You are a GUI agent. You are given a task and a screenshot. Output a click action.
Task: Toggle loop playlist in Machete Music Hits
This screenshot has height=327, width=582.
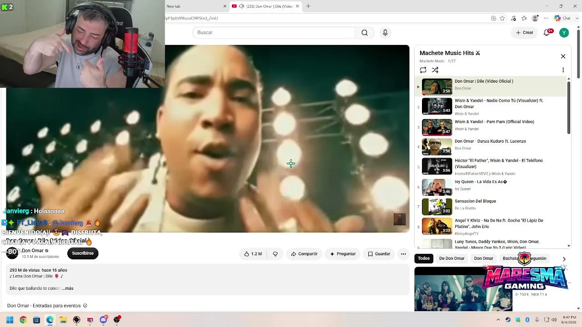coord(423,70)
